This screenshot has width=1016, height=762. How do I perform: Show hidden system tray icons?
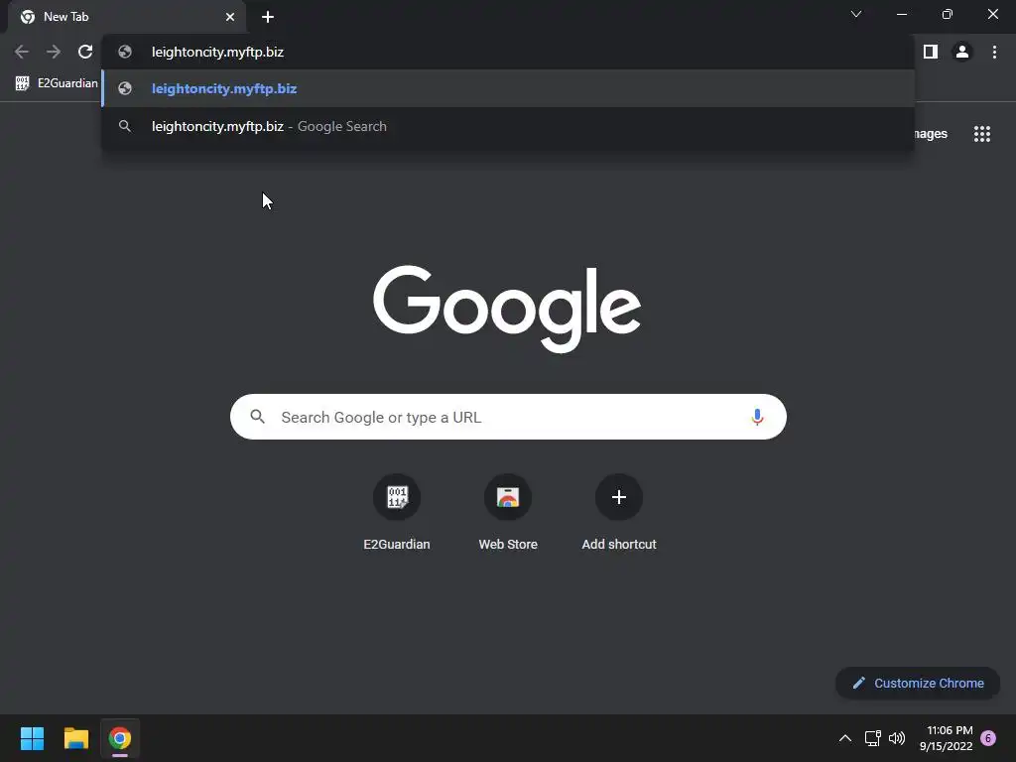click(x=845, y=738)
